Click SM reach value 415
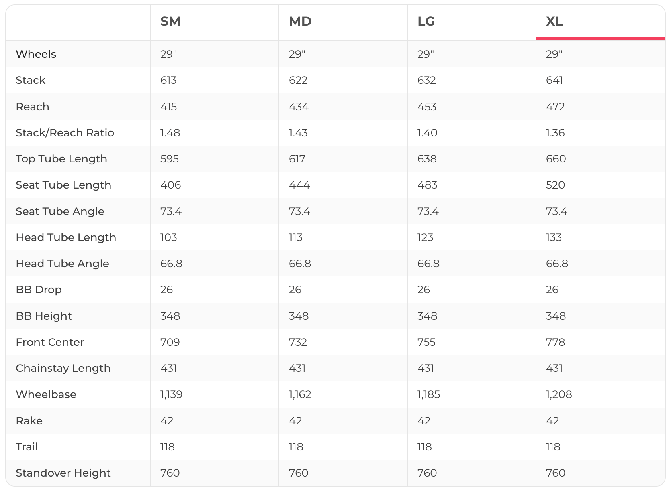 (x=168, y=107)
